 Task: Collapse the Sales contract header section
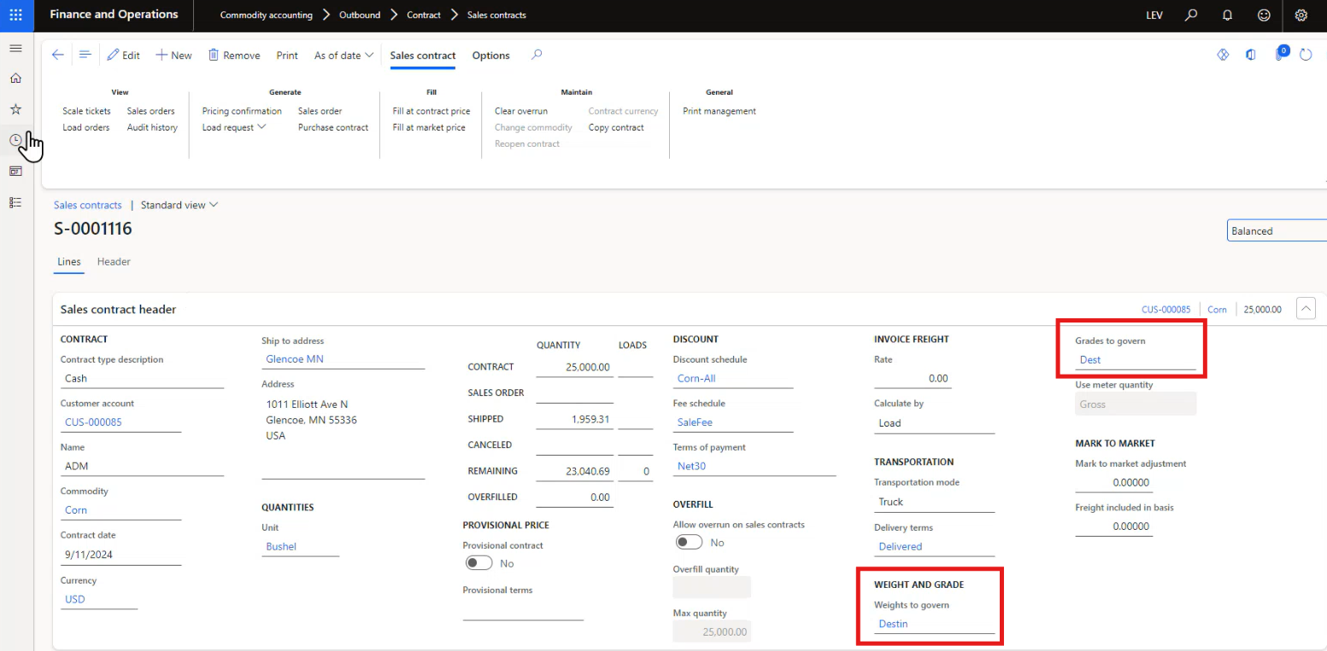(1306, 309)
